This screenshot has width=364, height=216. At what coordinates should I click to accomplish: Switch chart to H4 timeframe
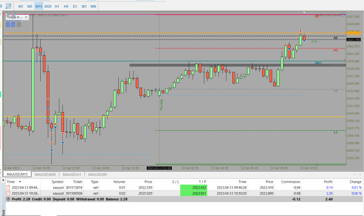click(x=66, y=6)
